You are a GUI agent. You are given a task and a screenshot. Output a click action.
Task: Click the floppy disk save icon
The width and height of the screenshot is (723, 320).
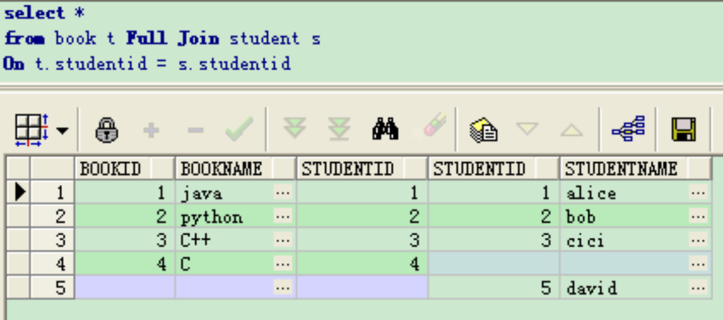click(683, 130)
